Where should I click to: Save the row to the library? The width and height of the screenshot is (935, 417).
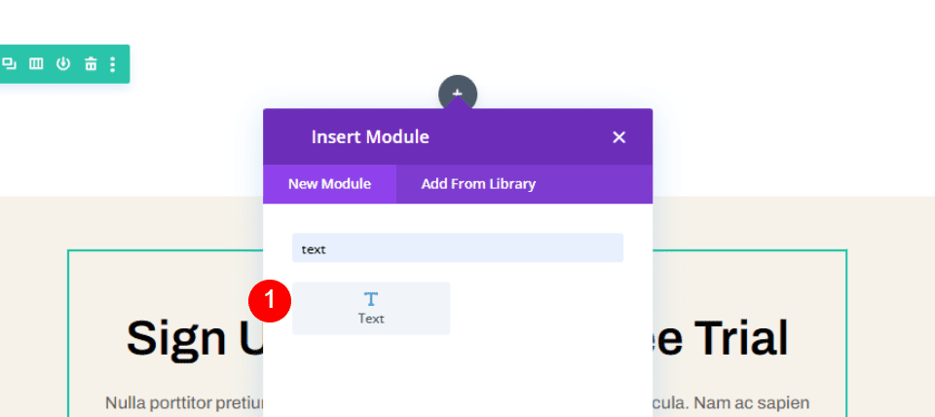tap(63, 64)
